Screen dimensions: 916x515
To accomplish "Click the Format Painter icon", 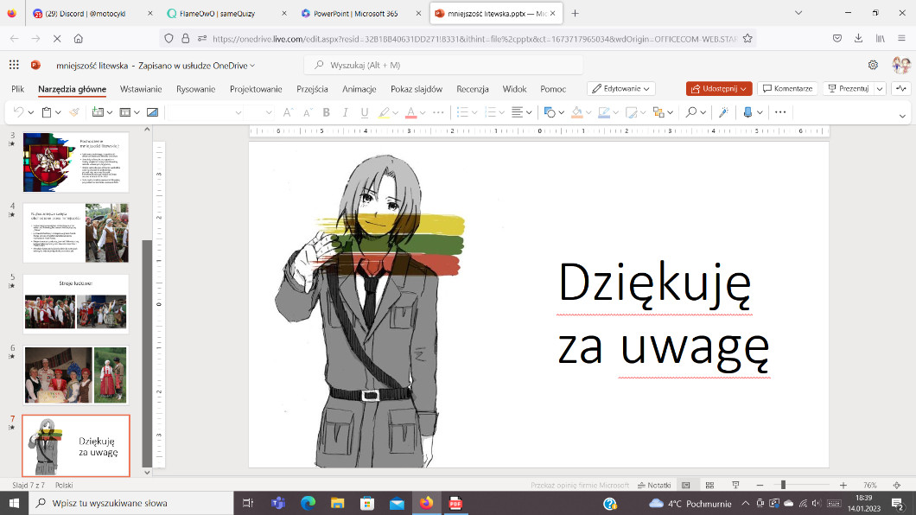I will pos(74,112).
